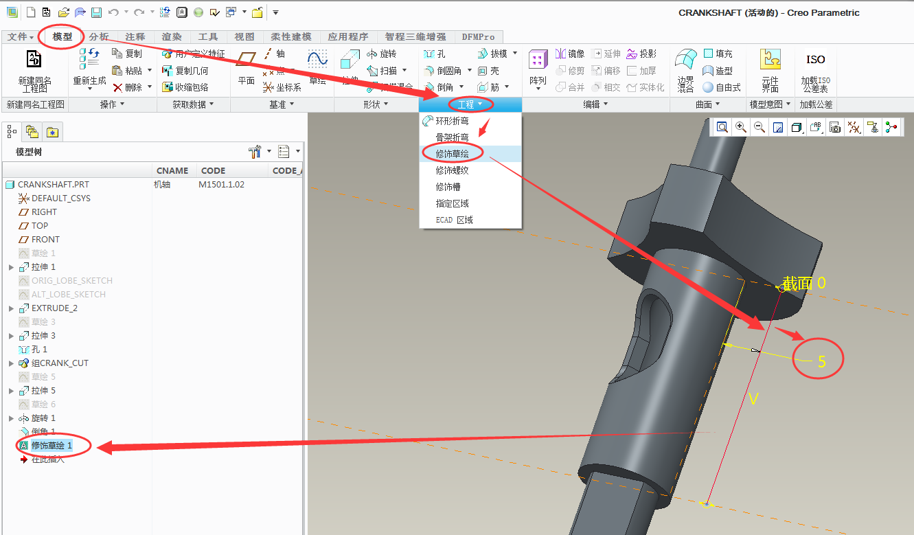The width and height of the screenshot is (914, 535).
Task: Click the 元件界面 component interface icon
Action: coord(770,59)
